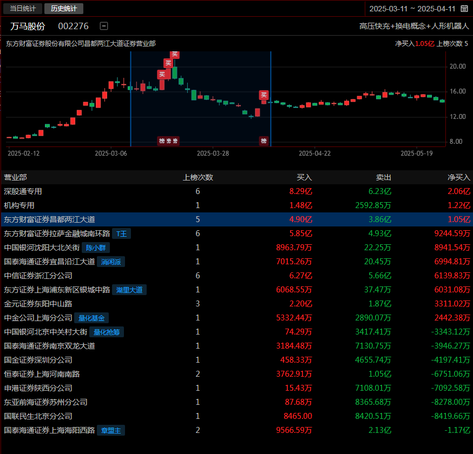The width and height of the screenshot is (473, 454).
Task: Click the 2025-03-28 date label on chart axis
Action: tap(213, 153)
